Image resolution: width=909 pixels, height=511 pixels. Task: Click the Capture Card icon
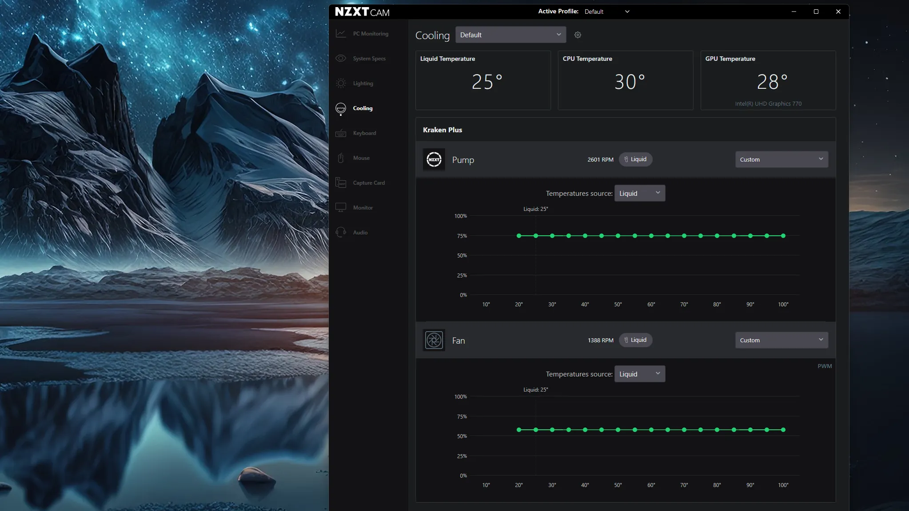(x=341, y=183)
